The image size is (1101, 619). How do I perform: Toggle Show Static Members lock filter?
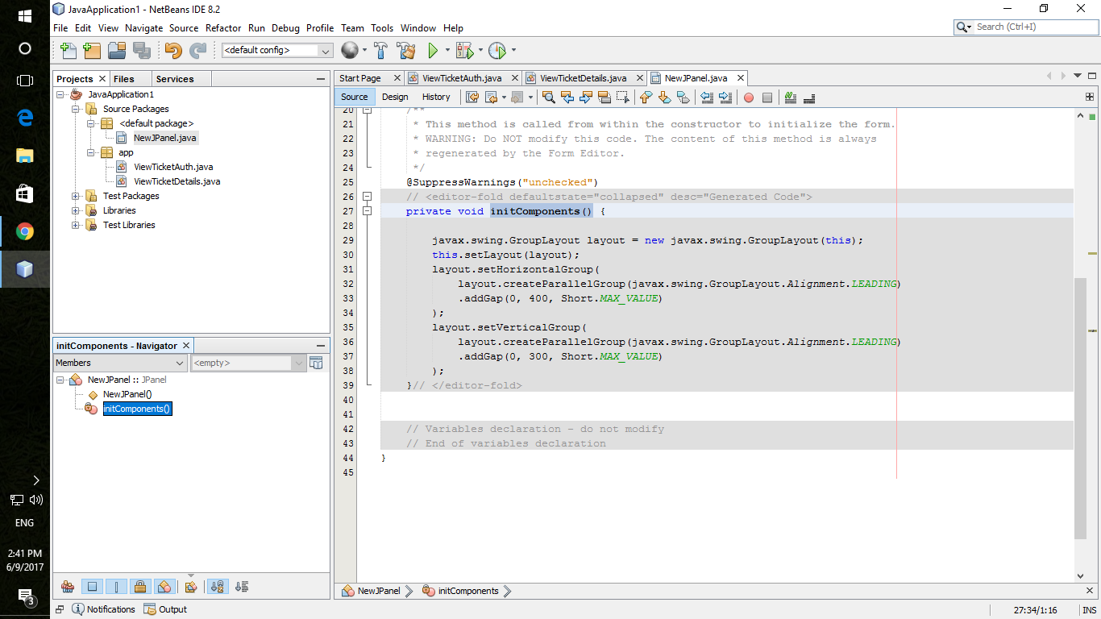click(139, 587)
